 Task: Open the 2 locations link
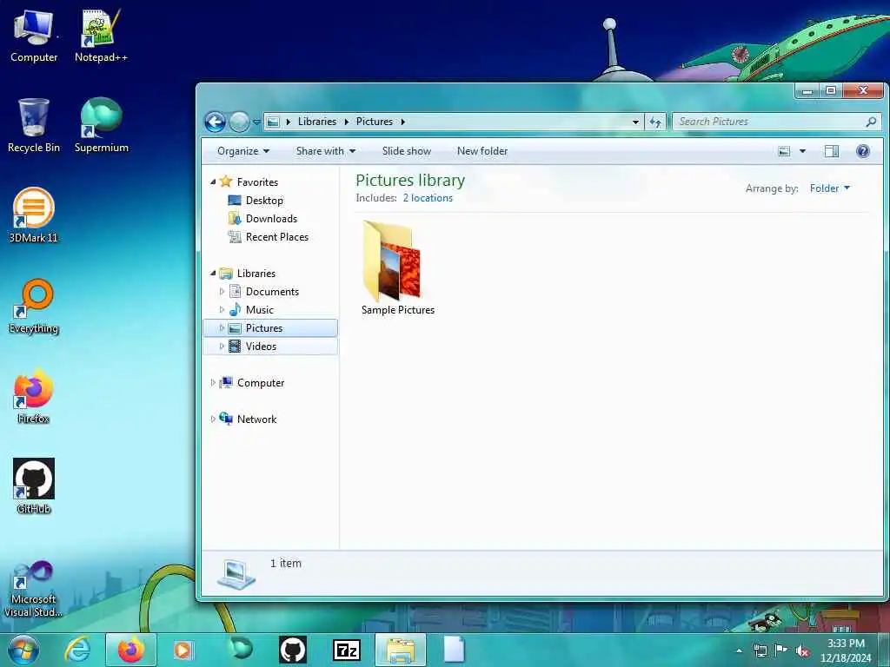point(428,198)
